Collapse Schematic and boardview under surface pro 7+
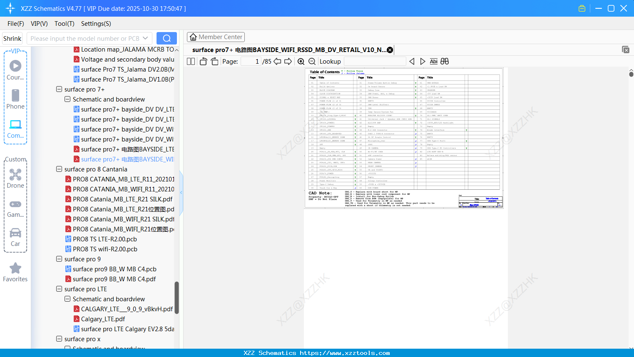 (67, 99)
